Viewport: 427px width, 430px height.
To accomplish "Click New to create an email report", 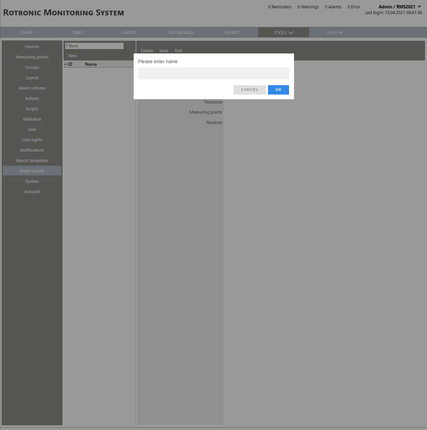I will pos(73,55).
